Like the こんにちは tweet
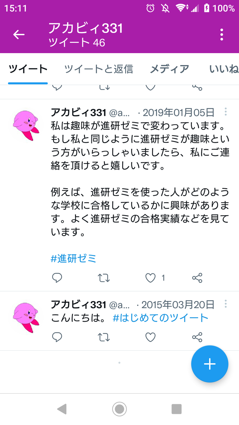 151,337
